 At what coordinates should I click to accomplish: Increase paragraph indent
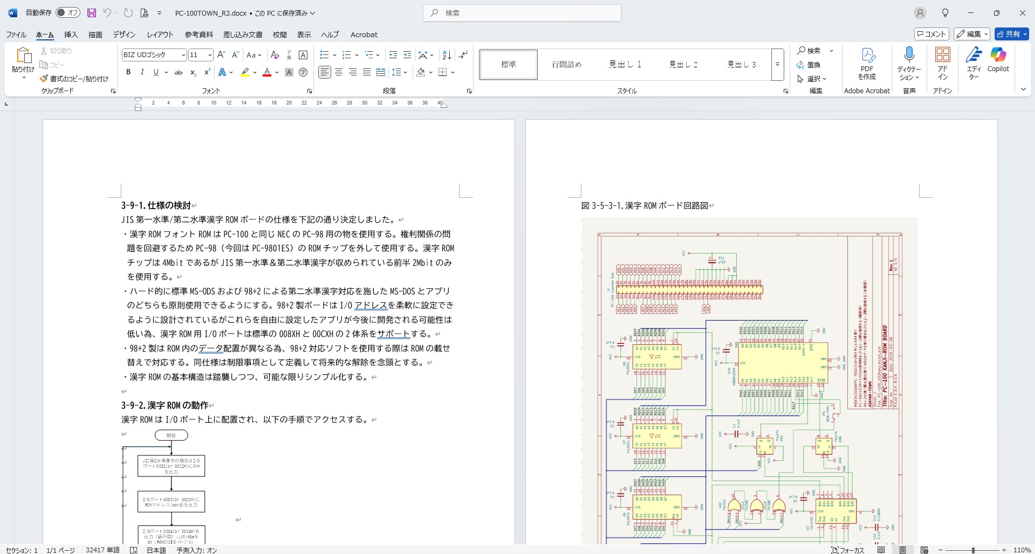[407, 55]
